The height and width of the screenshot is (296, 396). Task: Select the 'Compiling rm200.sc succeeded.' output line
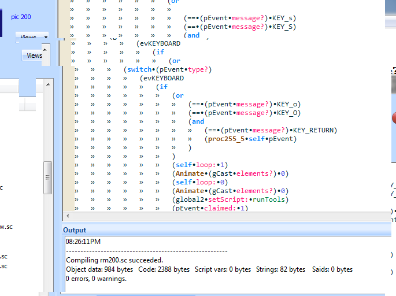tap(114, 260)
